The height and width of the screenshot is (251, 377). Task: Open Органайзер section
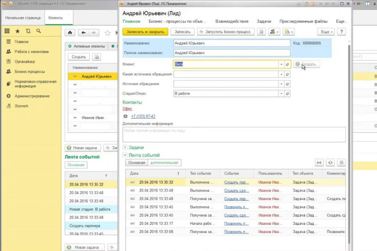pos(25,62)
